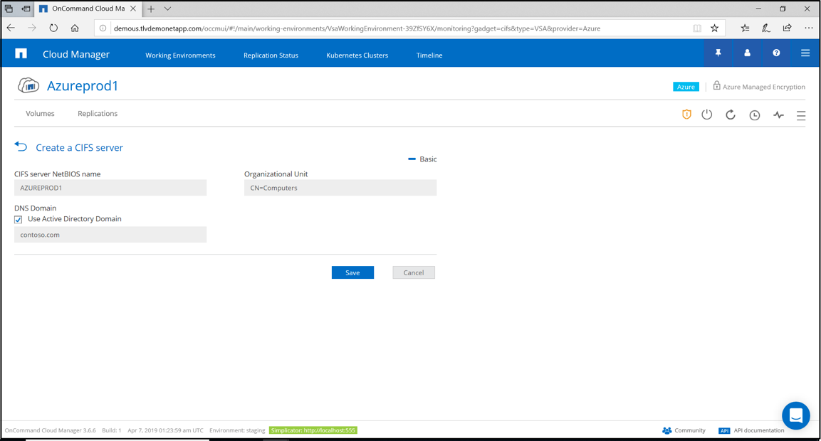
Task: Open the main header hamburger menu
Action: (805, 53)
